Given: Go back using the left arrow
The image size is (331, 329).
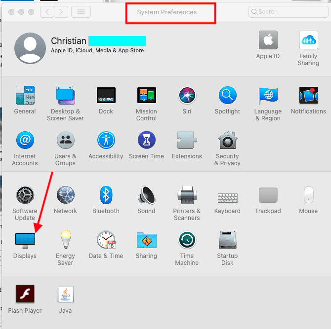Looking at the screenshot, I should pyautogui.click(x=47, y=11).
